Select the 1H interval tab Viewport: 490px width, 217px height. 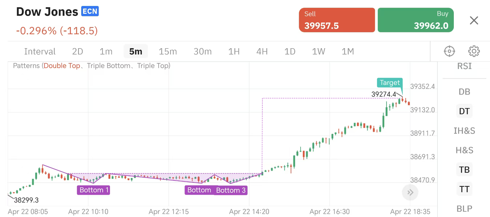tap(234, 51)
